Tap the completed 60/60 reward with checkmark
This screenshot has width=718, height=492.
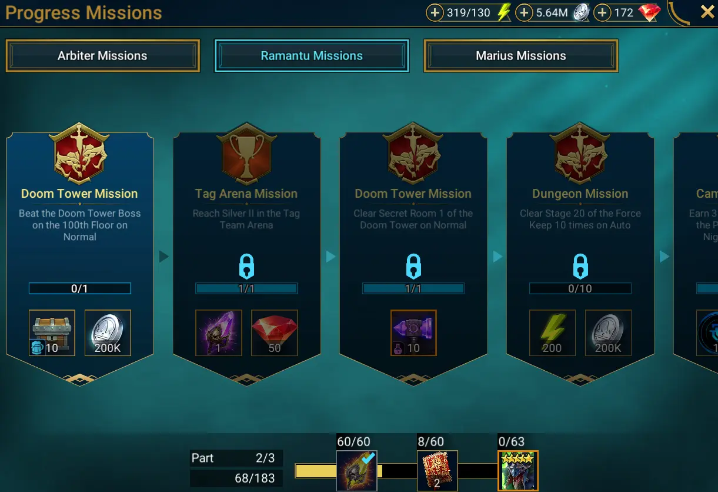(x=357, y=471)
